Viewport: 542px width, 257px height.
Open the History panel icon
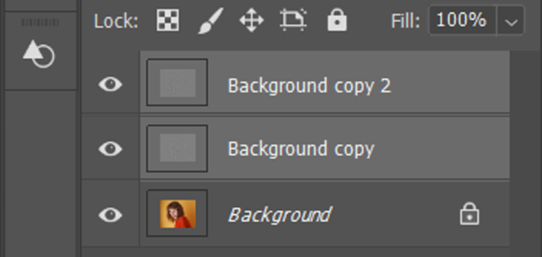pos(39,53)
